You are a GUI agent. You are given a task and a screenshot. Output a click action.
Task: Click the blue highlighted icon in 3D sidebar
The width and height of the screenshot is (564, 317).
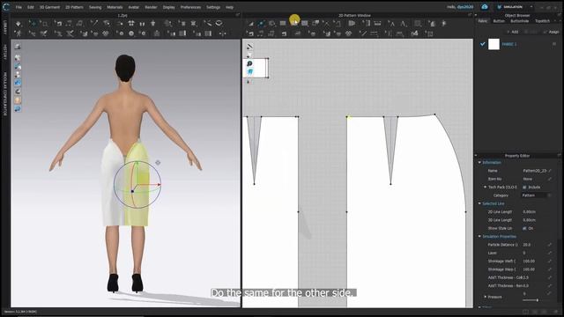(x=18, y=83)
